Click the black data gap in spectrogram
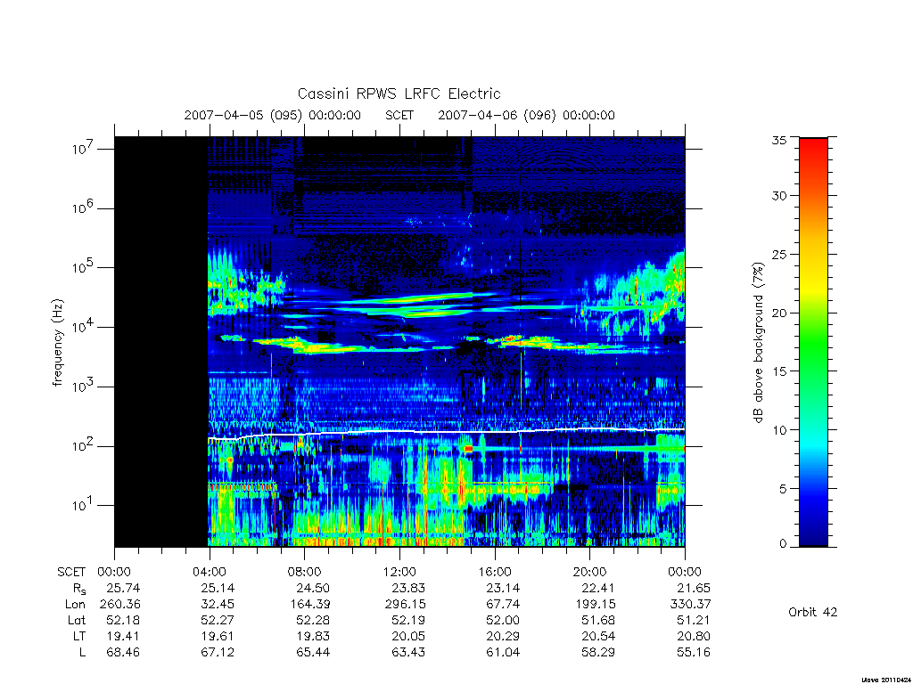 tap(161, 342)
